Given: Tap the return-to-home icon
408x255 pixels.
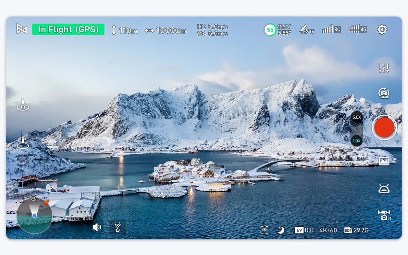Looking at the screenshot, I should (x=23, y=105).
